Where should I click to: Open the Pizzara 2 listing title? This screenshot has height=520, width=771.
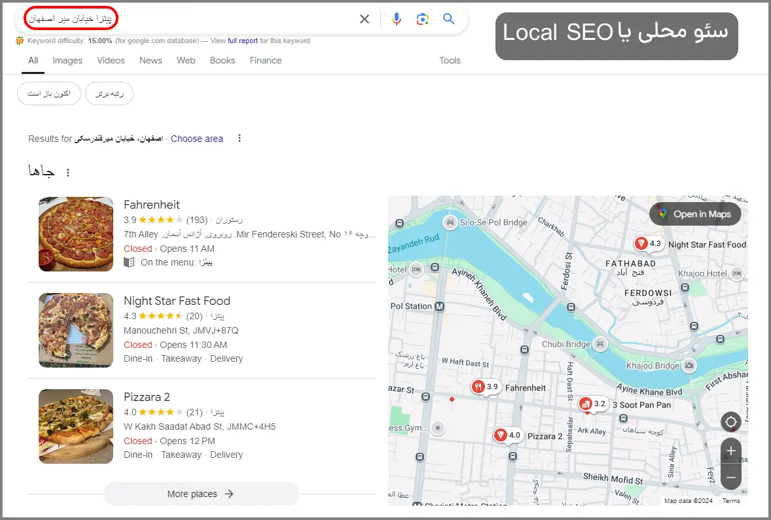(147, 396)
